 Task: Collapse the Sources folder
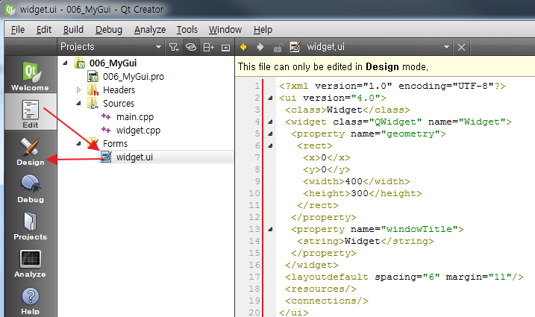coord(79,103)
